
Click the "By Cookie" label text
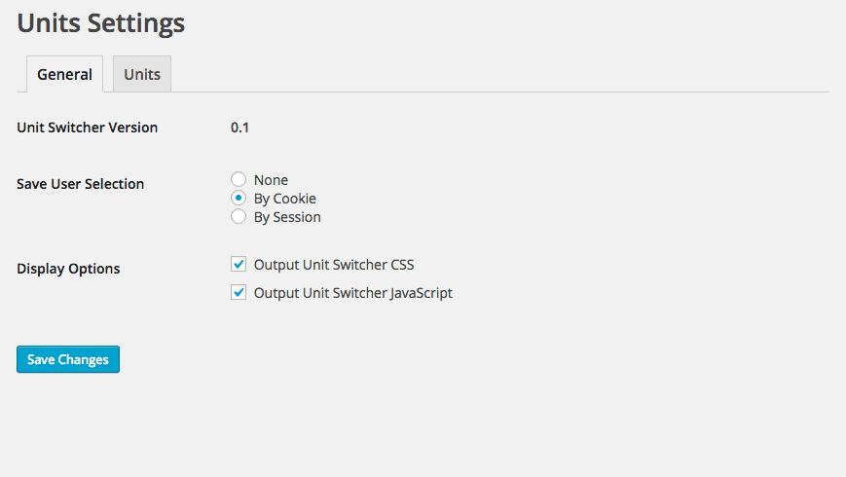point(284,199)
